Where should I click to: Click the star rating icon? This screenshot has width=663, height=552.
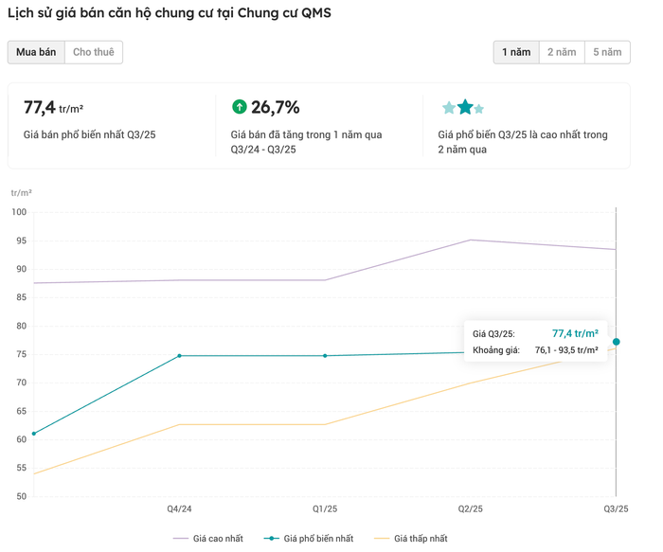pyautogui.click(x=463, y=107)
